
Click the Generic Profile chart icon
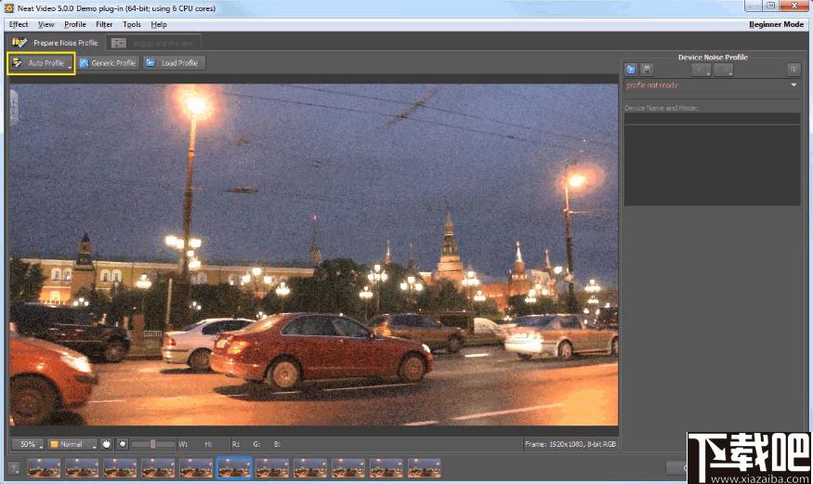84,62
